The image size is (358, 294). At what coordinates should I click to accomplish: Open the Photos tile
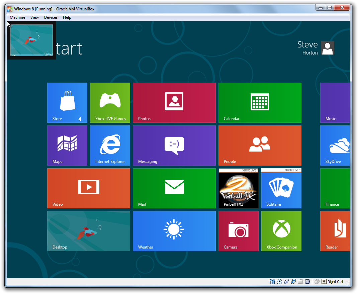click(174, 103)
